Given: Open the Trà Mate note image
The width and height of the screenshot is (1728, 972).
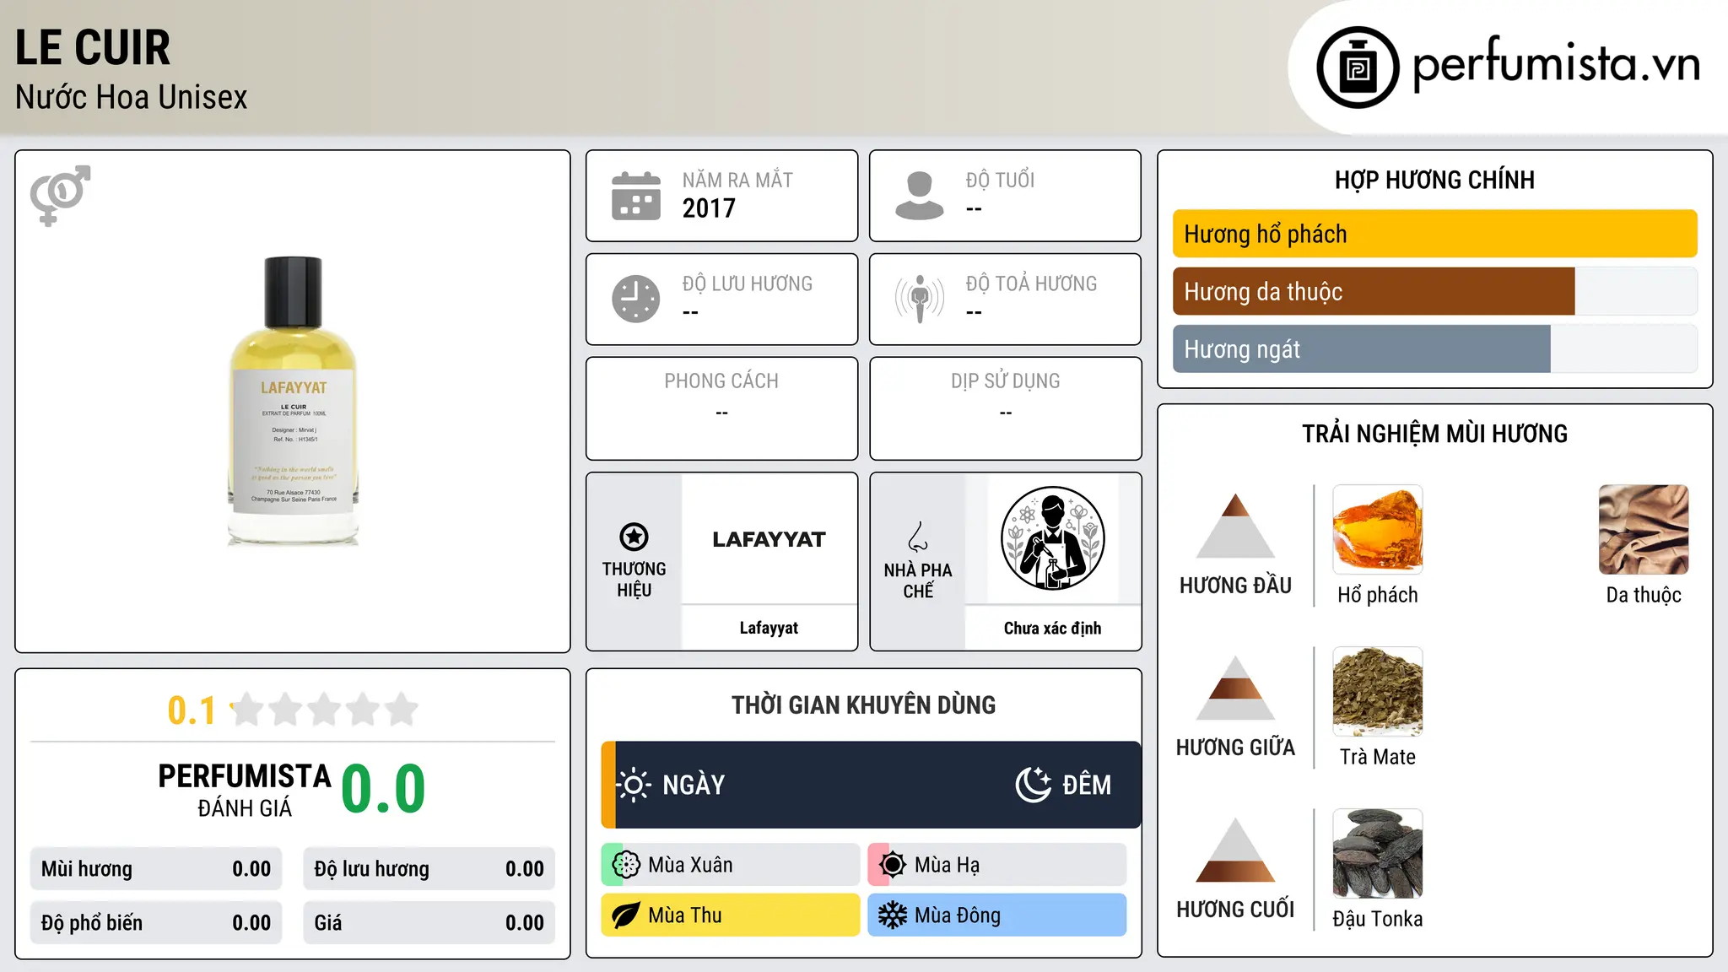Looking at the screenshot, I should pyautogui.click(x=1378, y=692).
